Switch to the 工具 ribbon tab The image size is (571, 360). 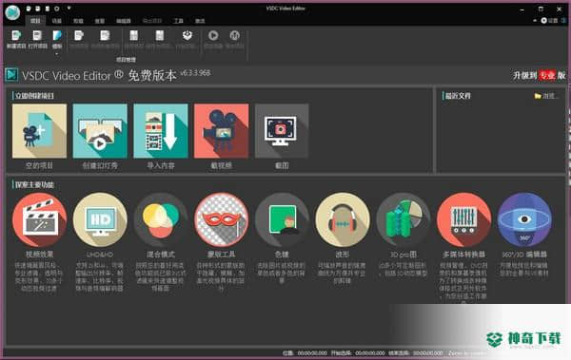[178, 21]
